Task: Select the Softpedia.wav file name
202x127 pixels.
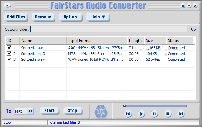Action: [x=33, y=59]
